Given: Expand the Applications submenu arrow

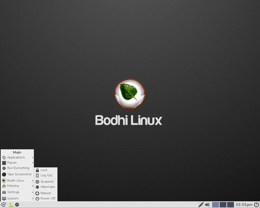Looking at the screenshot, I should (33, 157).
